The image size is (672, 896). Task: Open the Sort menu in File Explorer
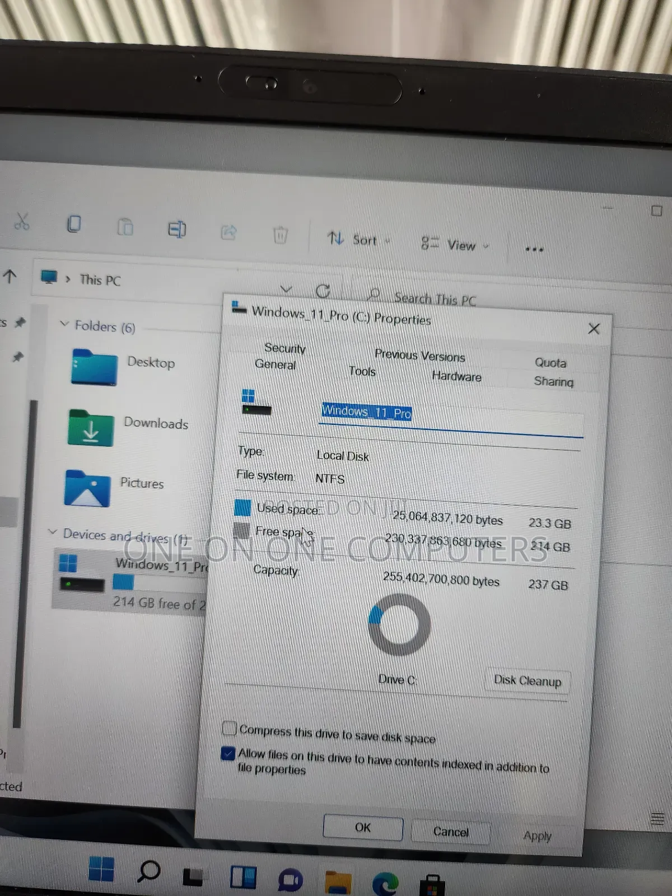point(358,240)
